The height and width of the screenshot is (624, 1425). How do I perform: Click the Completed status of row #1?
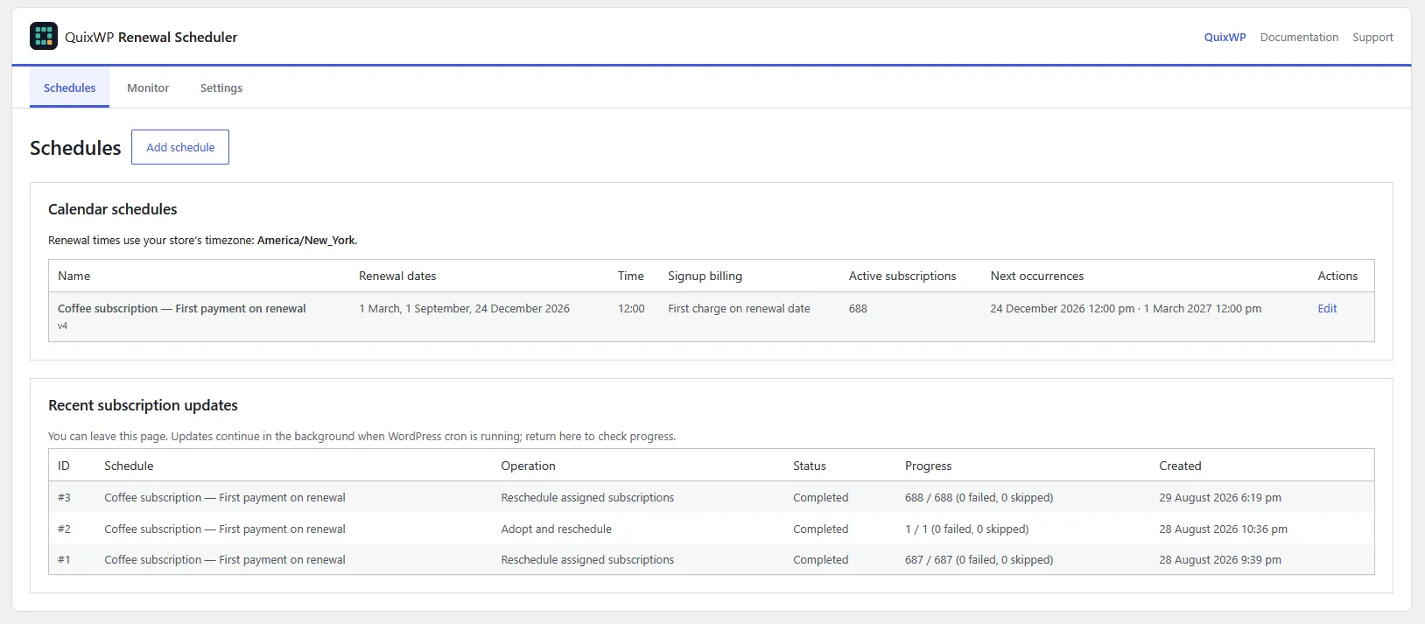pyautogui.click(x=820, y=559)
